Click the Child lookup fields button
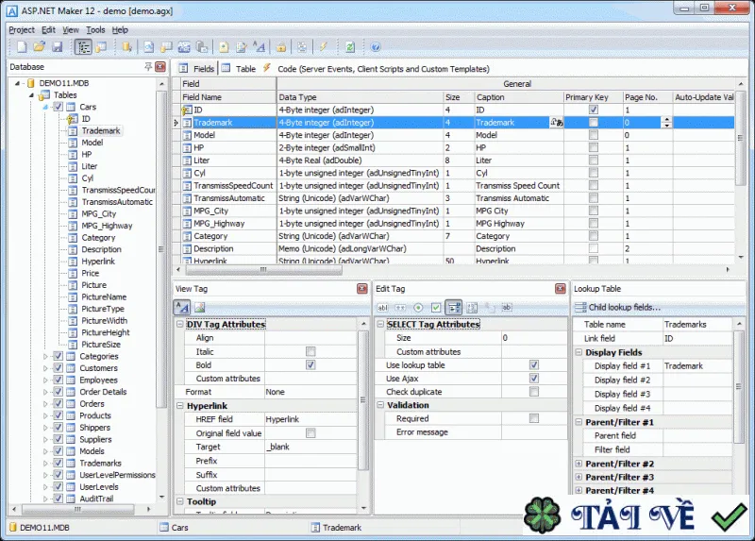Screen dimensions: 755x541 618,308
